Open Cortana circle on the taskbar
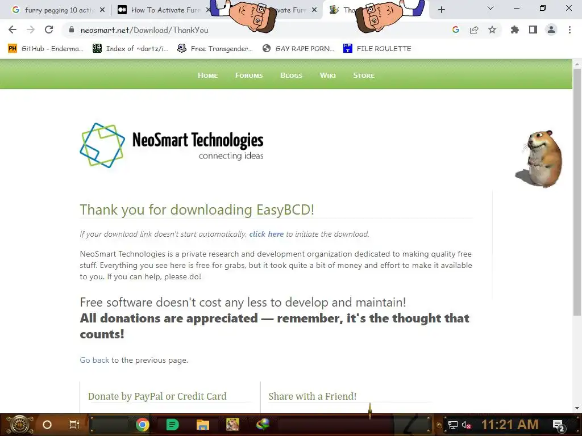The height and width of the screenshot is (436, 582). tap(47, 425)
